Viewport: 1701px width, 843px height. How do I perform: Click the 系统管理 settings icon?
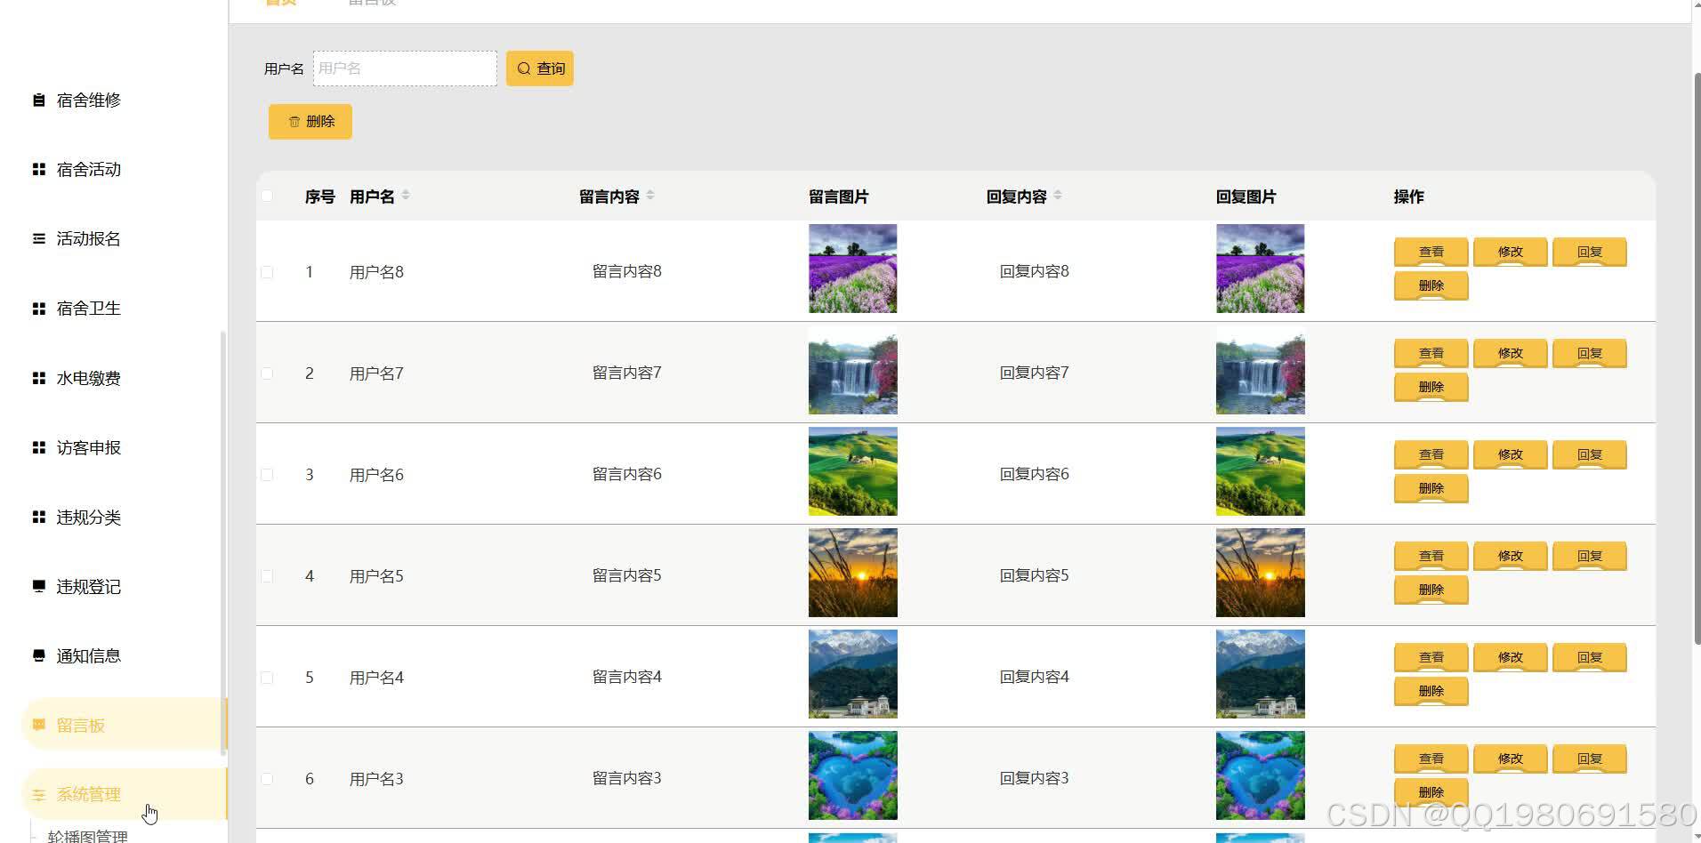coord(38,795)
